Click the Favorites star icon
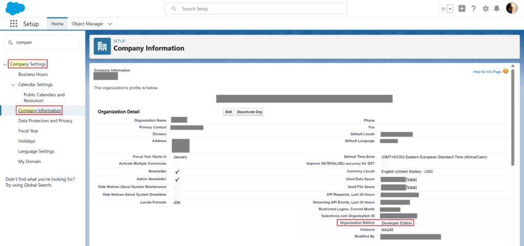Image resolution: width=524 pixels, height=246 pixels. [x=443, y=9]
